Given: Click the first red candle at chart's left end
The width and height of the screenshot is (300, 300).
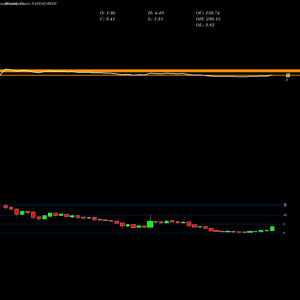Looking at the screenshot, I should click(x=5, y=206).
